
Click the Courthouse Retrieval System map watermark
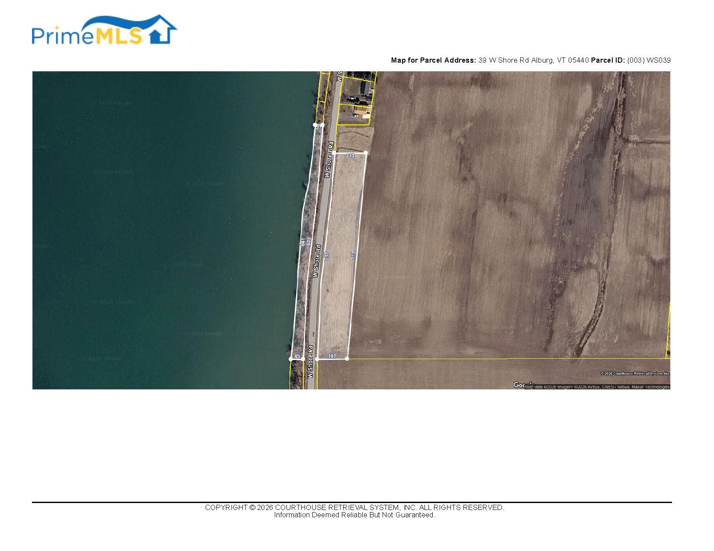click(x=635, y=373)
